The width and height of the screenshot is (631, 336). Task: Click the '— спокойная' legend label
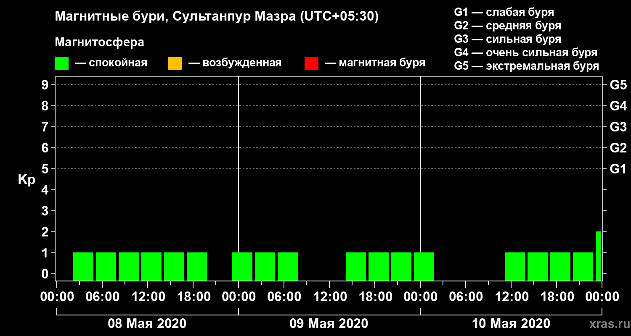111,63
